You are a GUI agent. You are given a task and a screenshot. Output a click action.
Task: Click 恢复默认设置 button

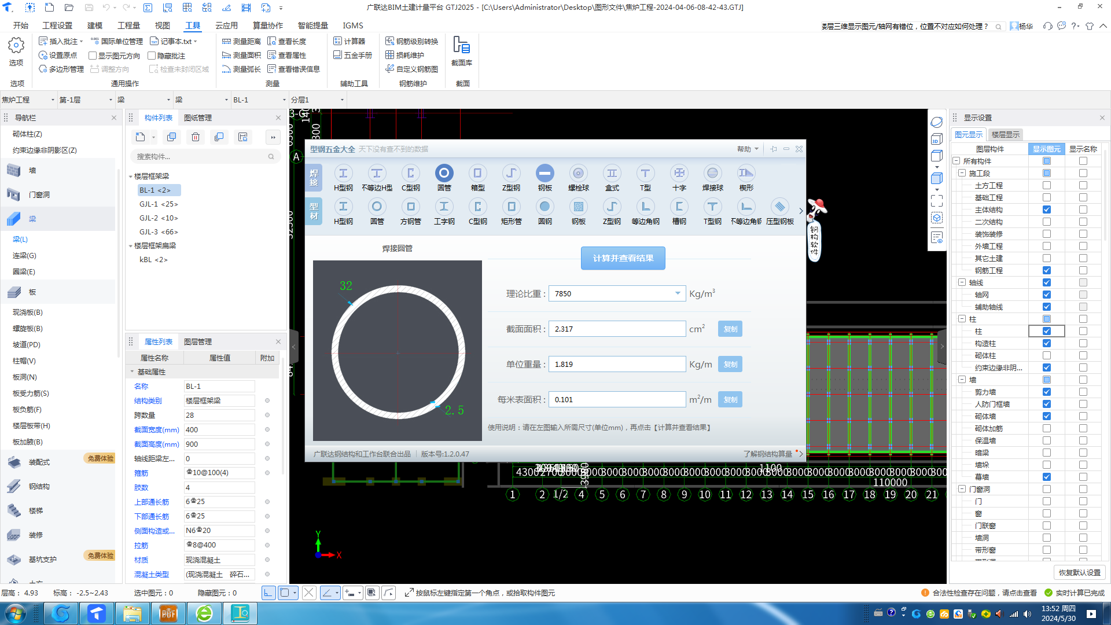tap(1079, 572)
